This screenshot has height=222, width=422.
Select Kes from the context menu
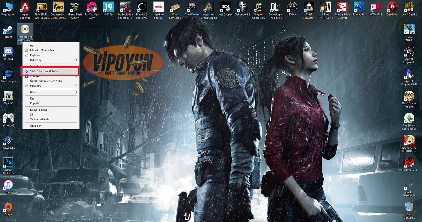point(51,98)
